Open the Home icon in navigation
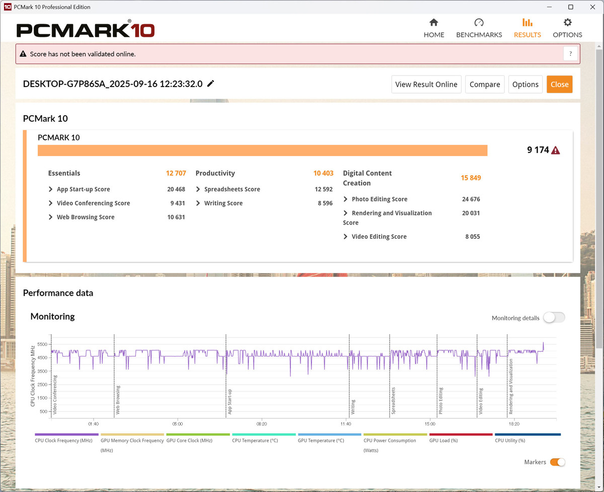The width and height of the screenshot is (604, 492). [433, 23]
